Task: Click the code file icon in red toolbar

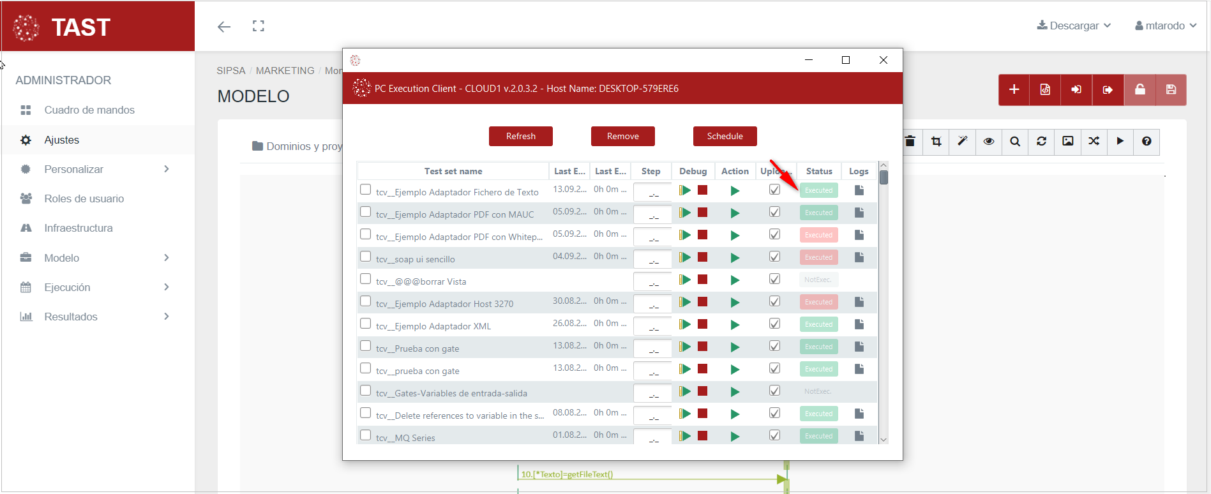Action: (1045, 89)
